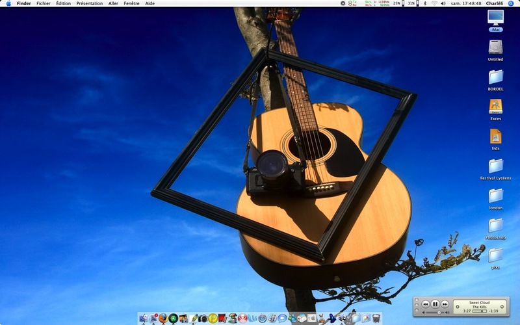The image size is (520, 325).
Task: Open the Fenêtre menu
Action: click(132, 3)
